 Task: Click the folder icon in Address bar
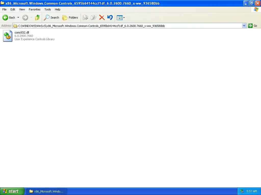click(15, 26)
